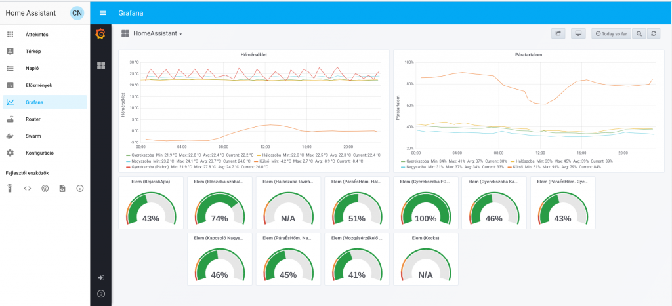Open Elem (Gyerekszoba Ka... panel title
This screenshot has width=672, height=306.
pos(493,182)
